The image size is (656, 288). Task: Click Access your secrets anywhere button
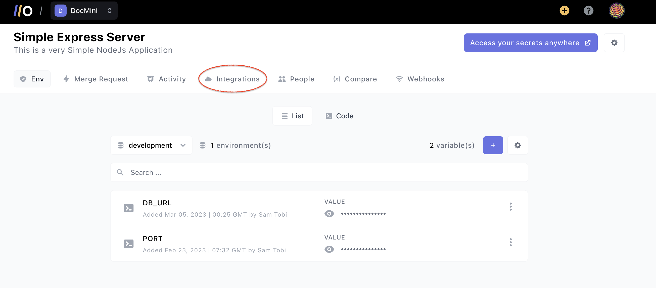click(530, 43)
